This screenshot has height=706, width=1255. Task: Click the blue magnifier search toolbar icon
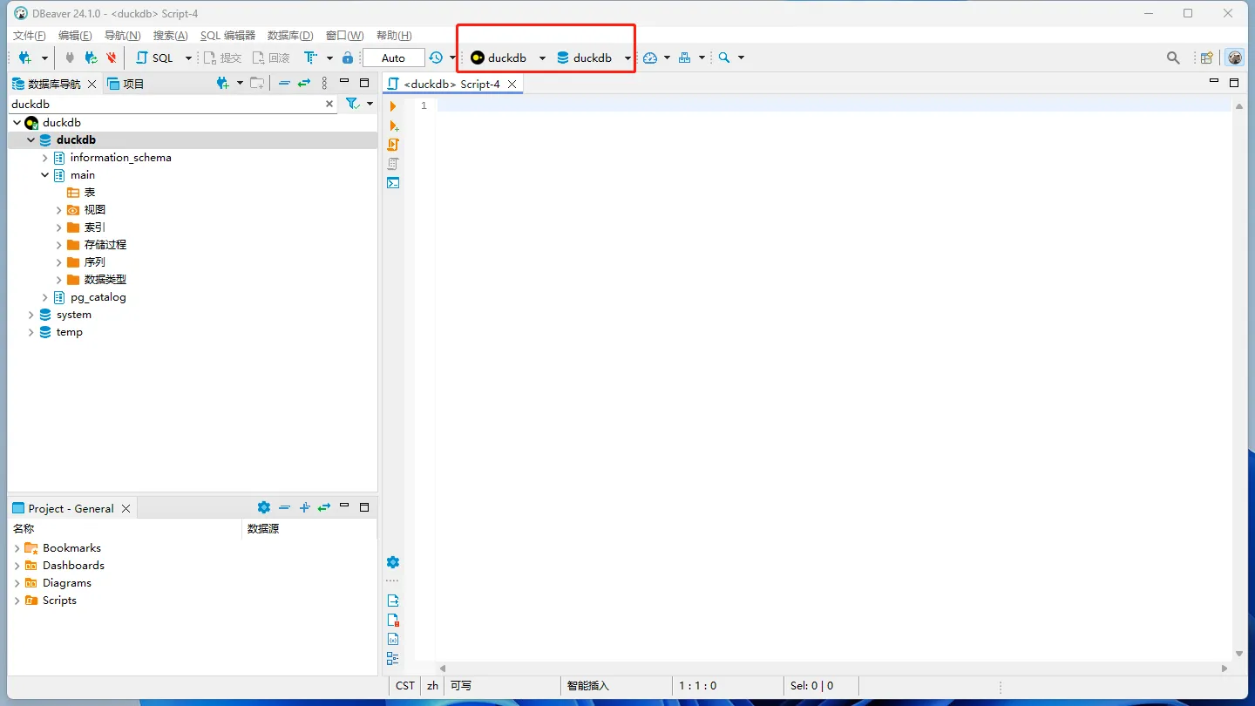point(724,58)
